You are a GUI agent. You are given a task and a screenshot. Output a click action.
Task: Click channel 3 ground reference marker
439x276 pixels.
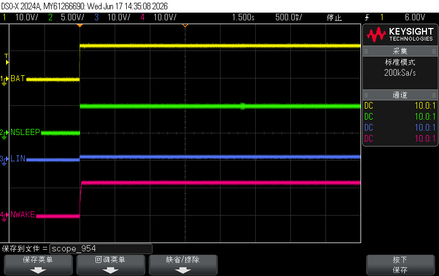point(4,161)
